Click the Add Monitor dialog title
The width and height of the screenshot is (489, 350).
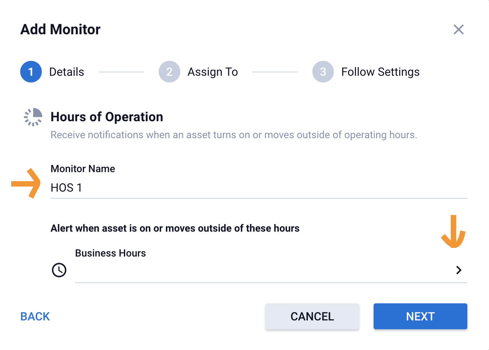pos(61,30)
